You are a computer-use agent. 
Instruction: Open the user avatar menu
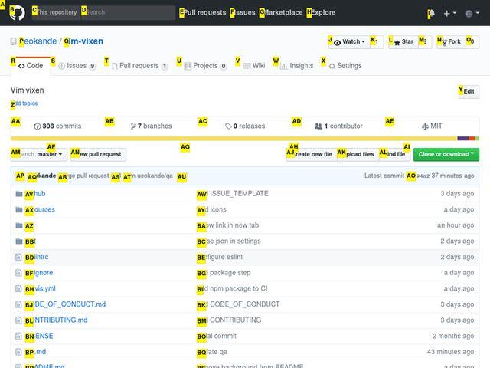pyautogui.click(x=472, y=14)
